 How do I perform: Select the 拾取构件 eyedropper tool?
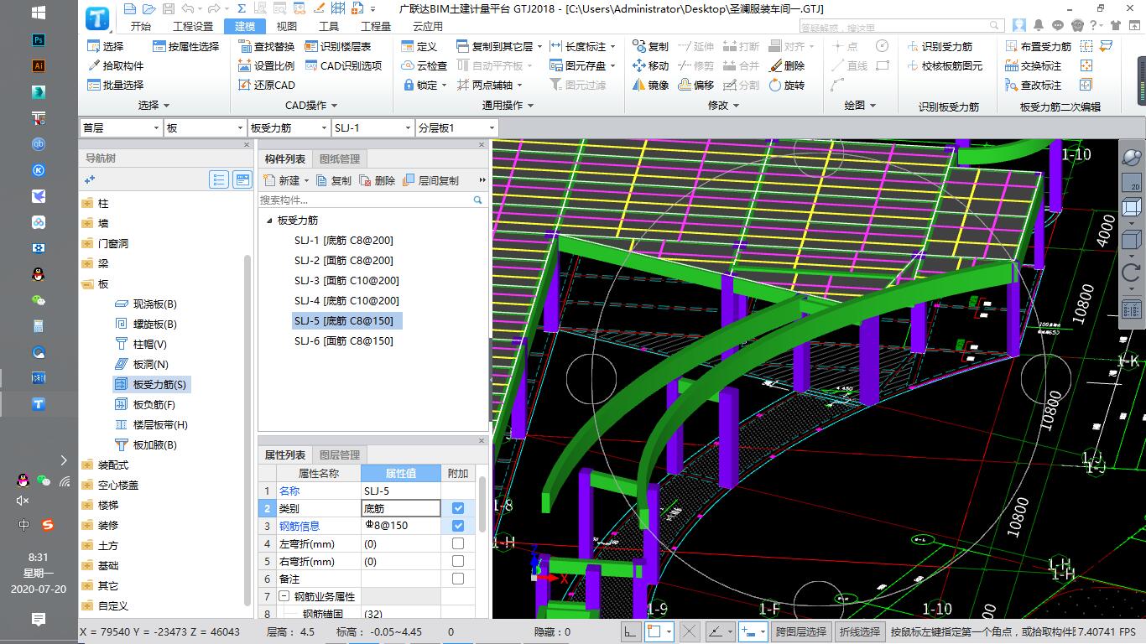click(x=116, y=65)
